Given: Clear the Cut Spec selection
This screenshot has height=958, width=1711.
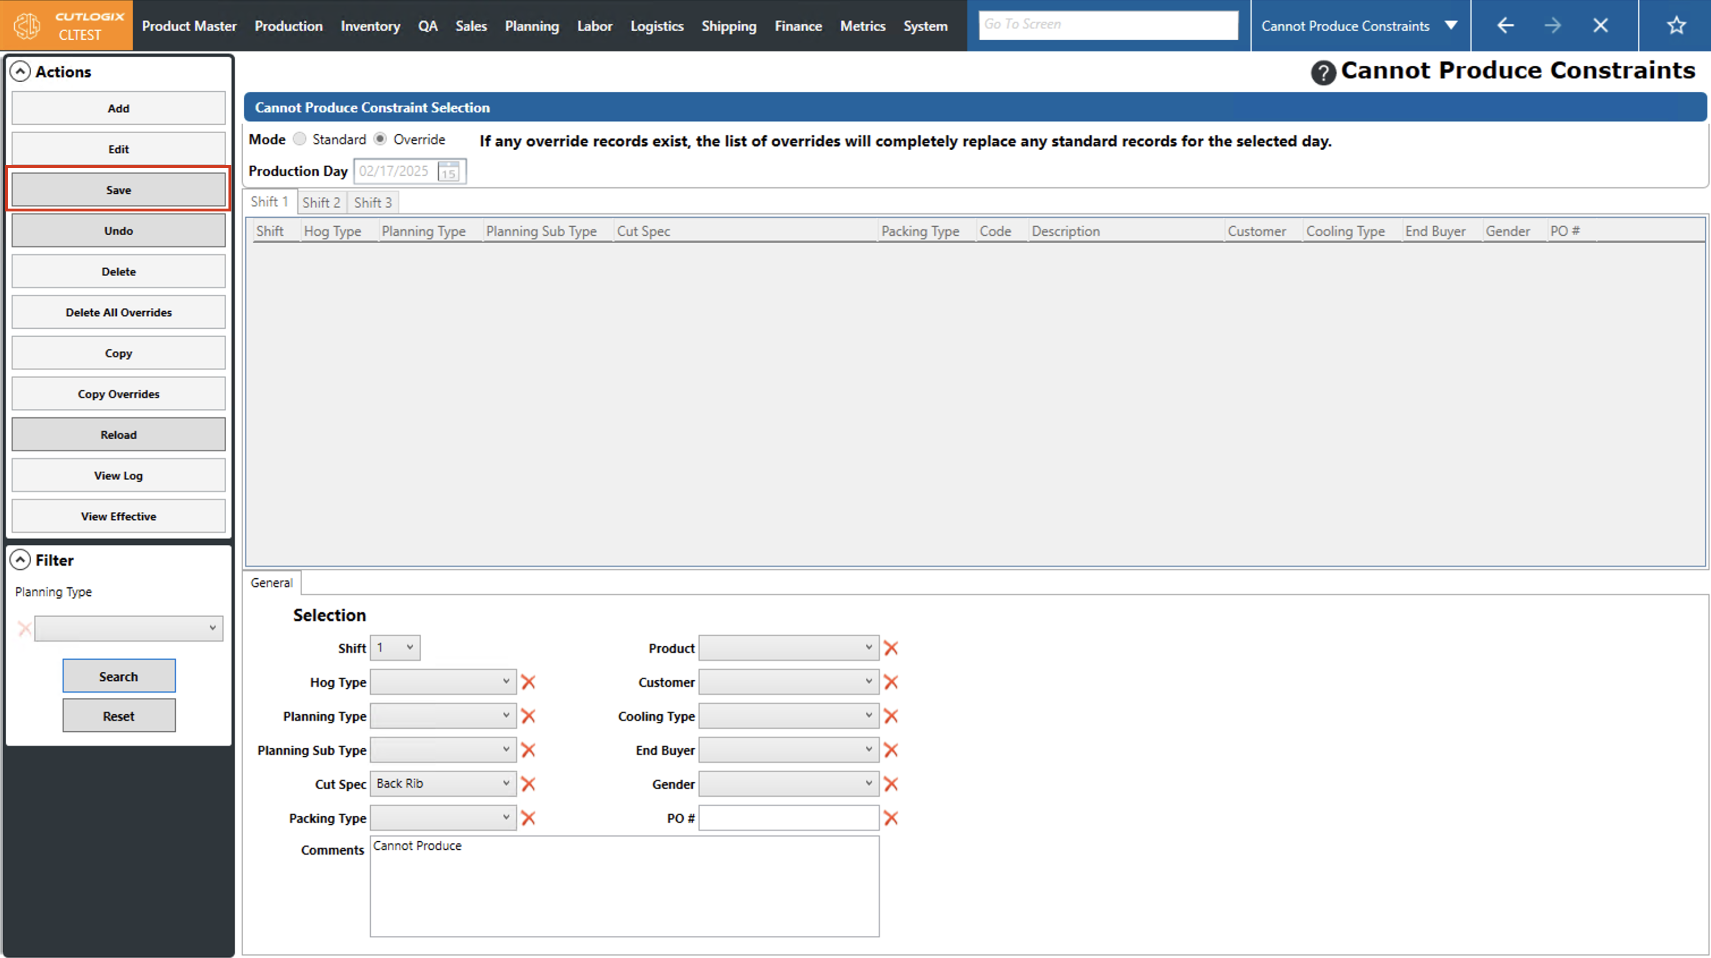Looking at the screenshot, I should (528, 784).
